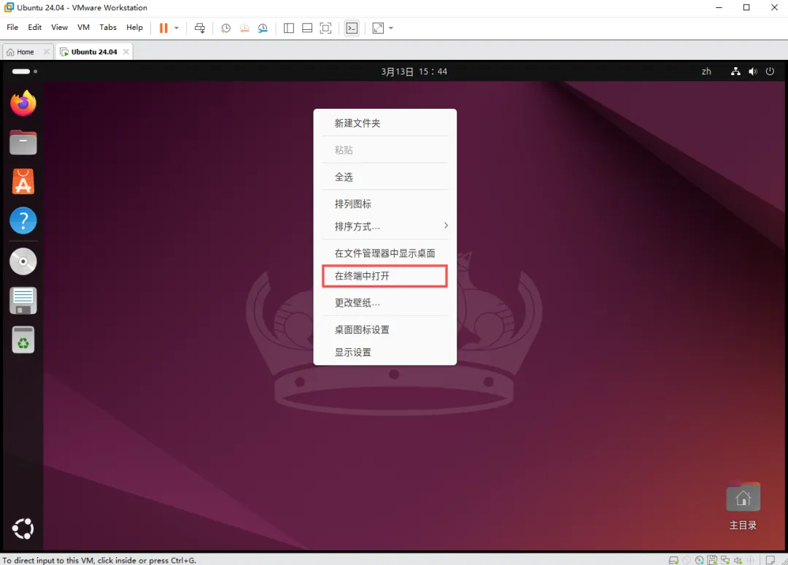Expand the stretch display dropdown arrow
The width and height of the screenshot is (788, 565).
click(x=391, y=28)
